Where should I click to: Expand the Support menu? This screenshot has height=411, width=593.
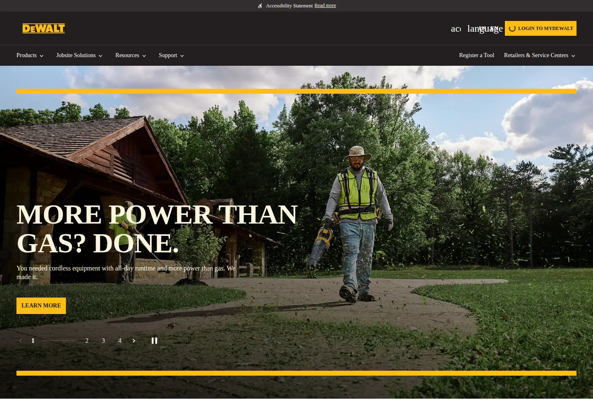tap(171, 55)
